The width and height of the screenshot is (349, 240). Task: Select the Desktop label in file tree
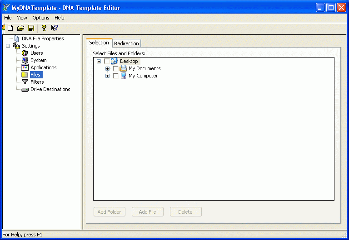pyautogui.click(x=129, y=61)
